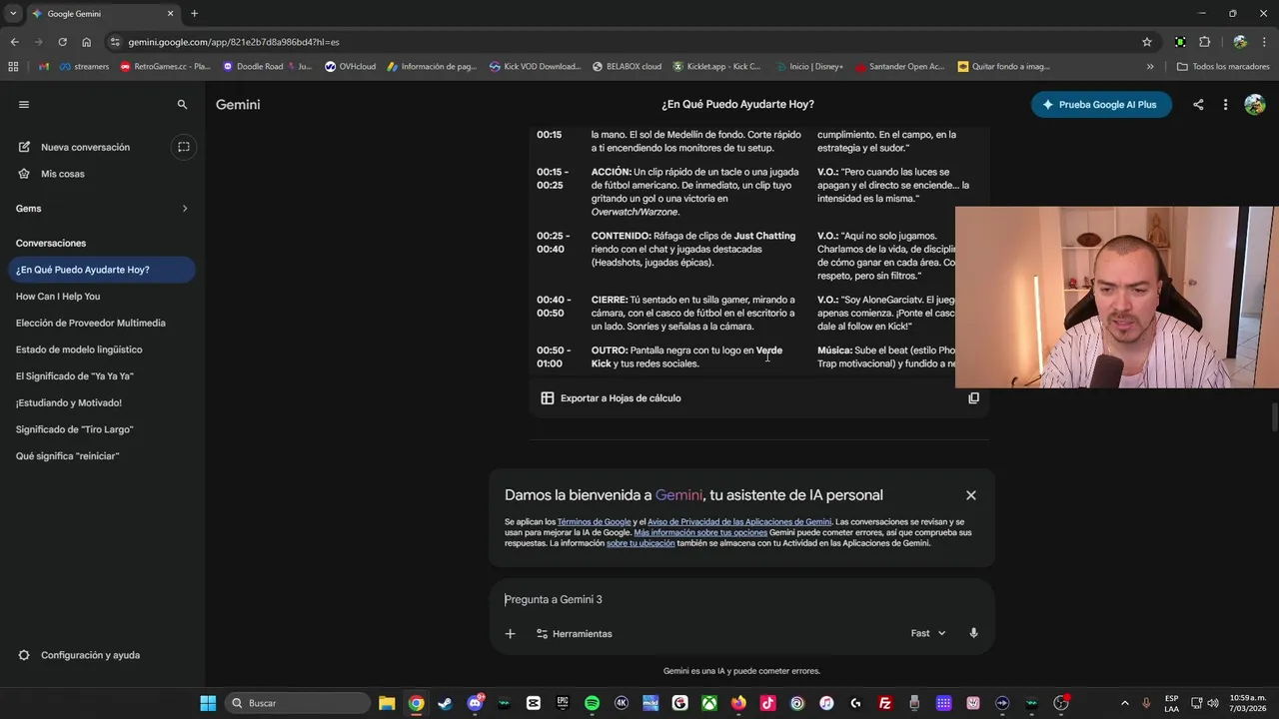Open Spotify from taskbar
The image size is (1279, 719).
pos(592,703)
